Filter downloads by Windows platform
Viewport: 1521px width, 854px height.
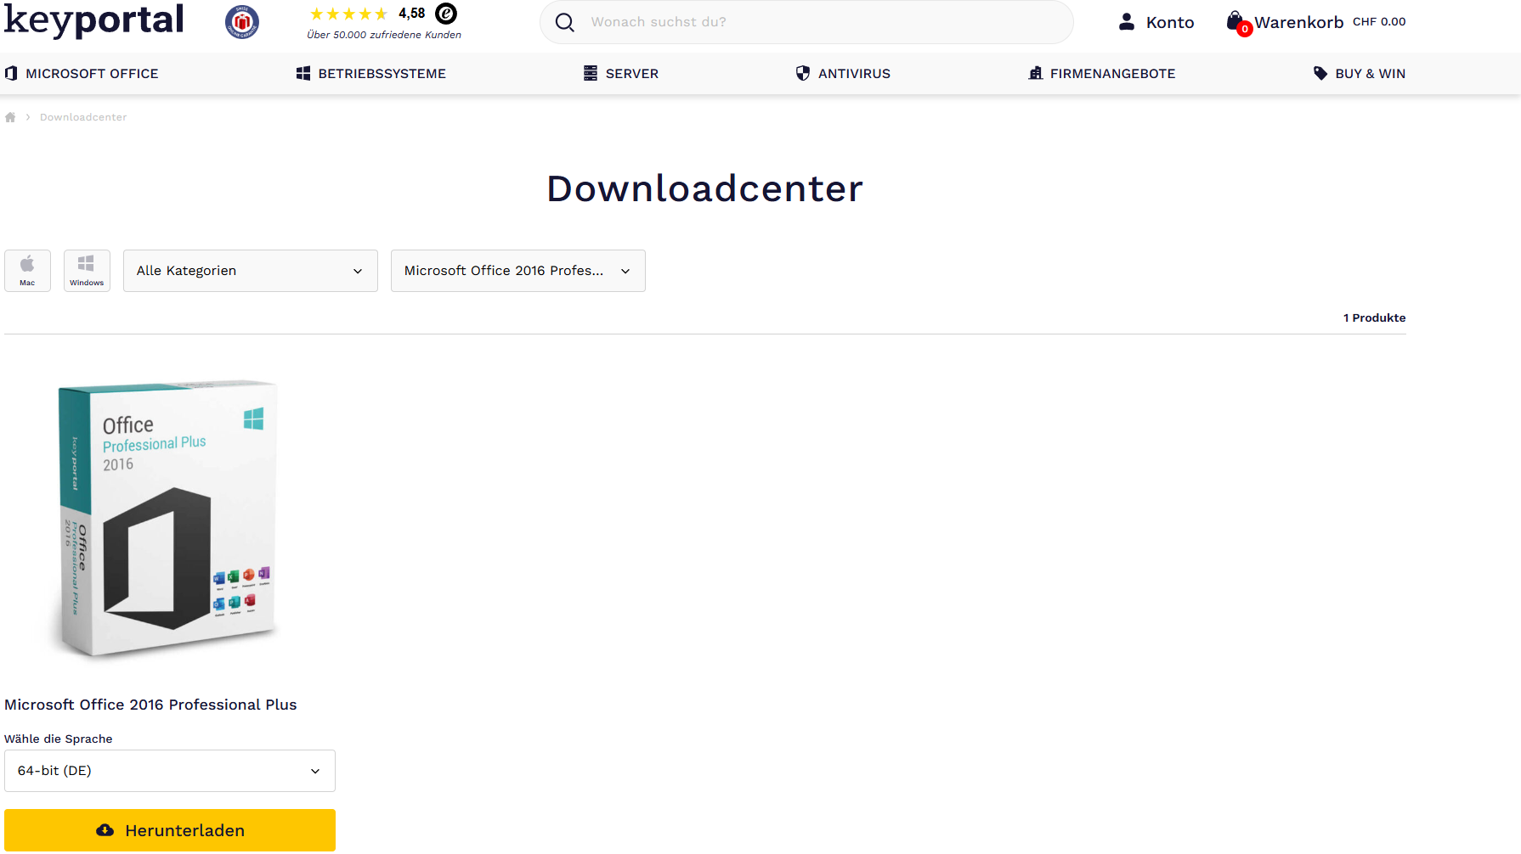(x=87, y=271)
